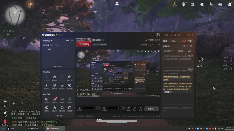Open the message icon in the title bar
234x131 pixels.
coord(166,35)
